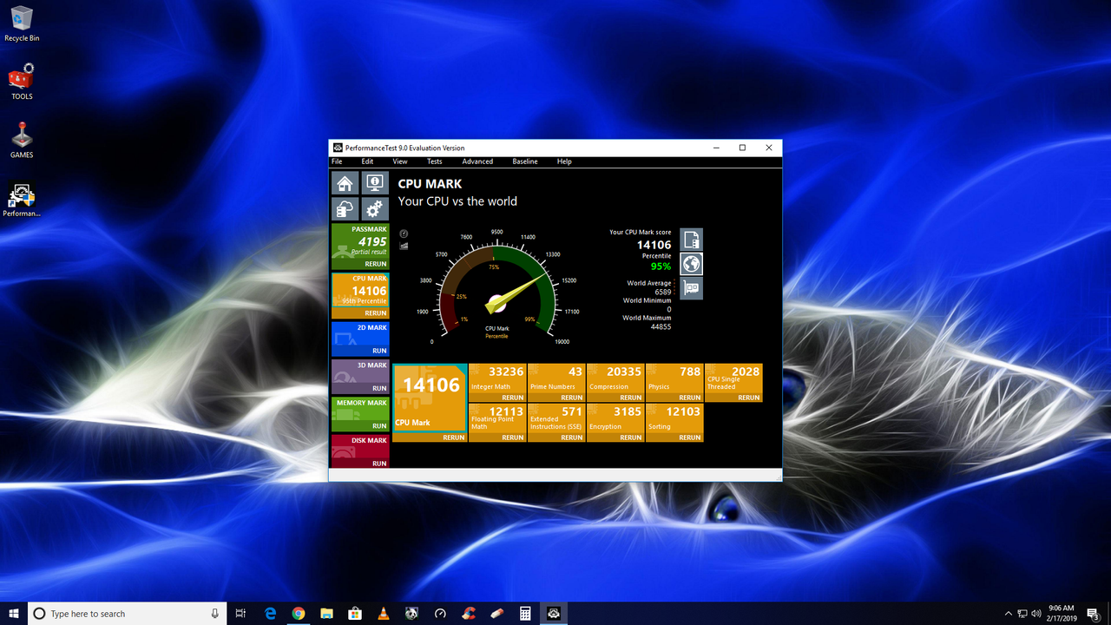Launch CCleaner from the taskbar

coord(469,614)
